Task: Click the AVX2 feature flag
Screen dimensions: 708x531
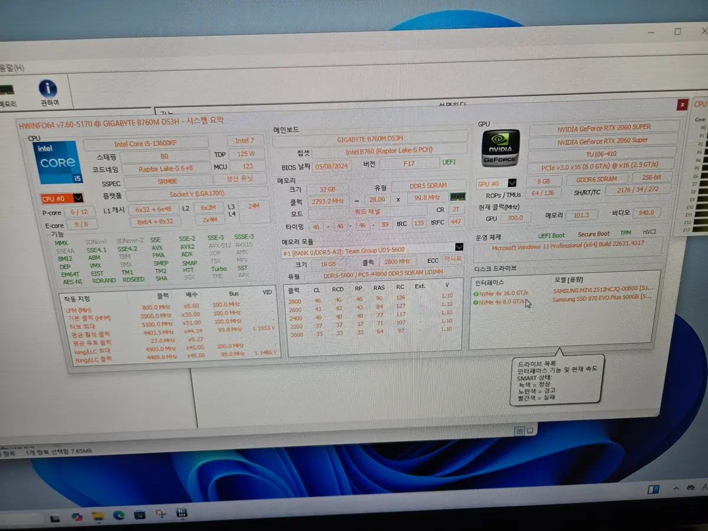Action: [x=187, y=247]
